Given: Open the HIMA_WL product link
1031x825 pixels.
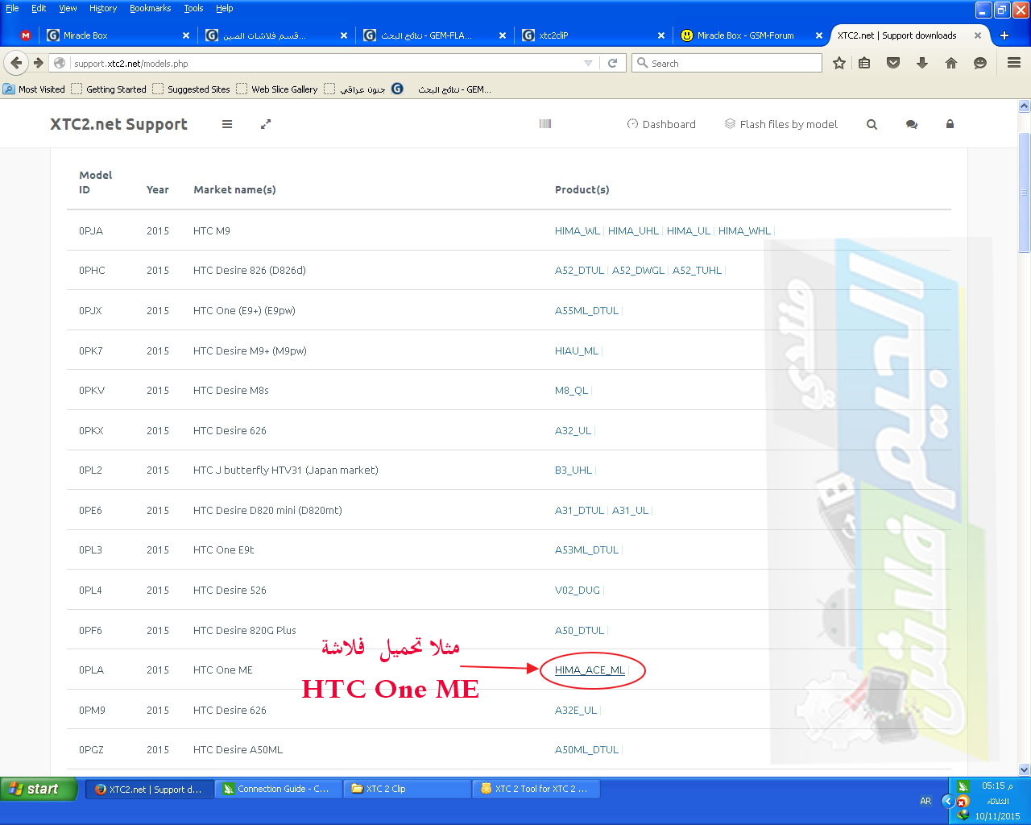Looking at the screenshot, I should (x=578, y=230).
